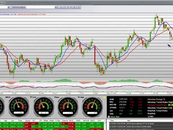Click the Volume column header
Viewport: 173px width, 130px height.
point(28,121)
